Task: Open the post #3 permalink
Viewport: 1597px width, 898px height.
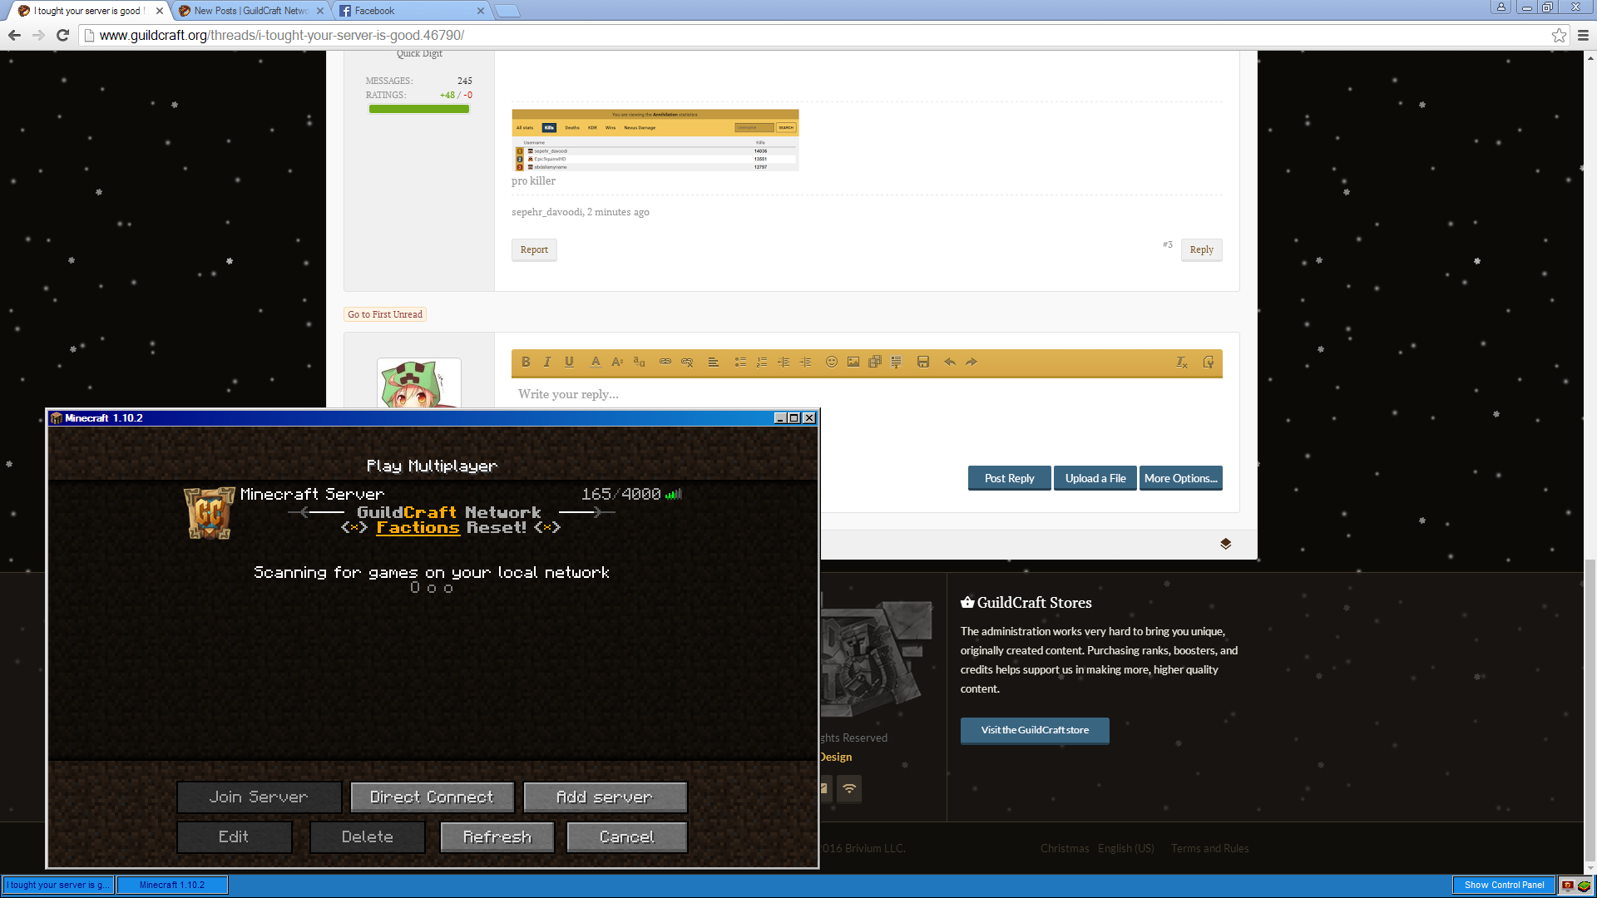Action: coord(1167,244)
